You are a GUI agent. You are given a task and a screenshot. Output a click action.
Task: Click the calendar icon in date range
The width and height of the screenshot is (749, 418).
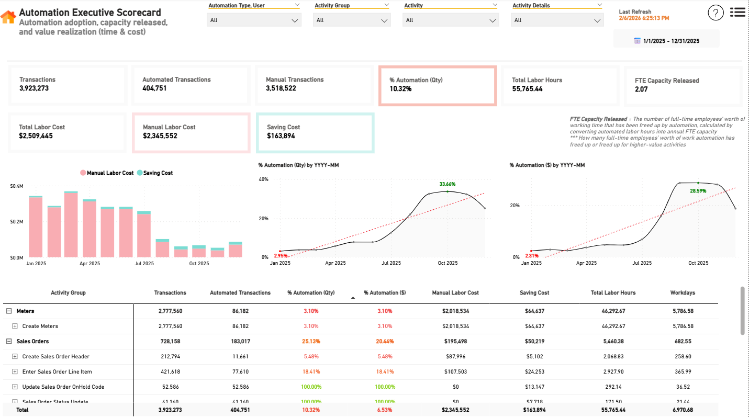coord(637,41)
